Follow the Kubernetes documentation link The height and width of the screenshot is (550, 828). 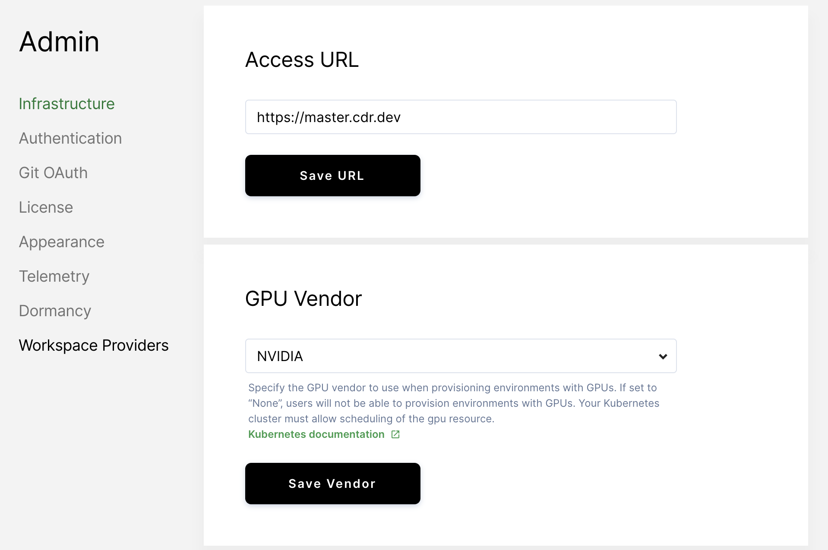[x=316, y=434]
